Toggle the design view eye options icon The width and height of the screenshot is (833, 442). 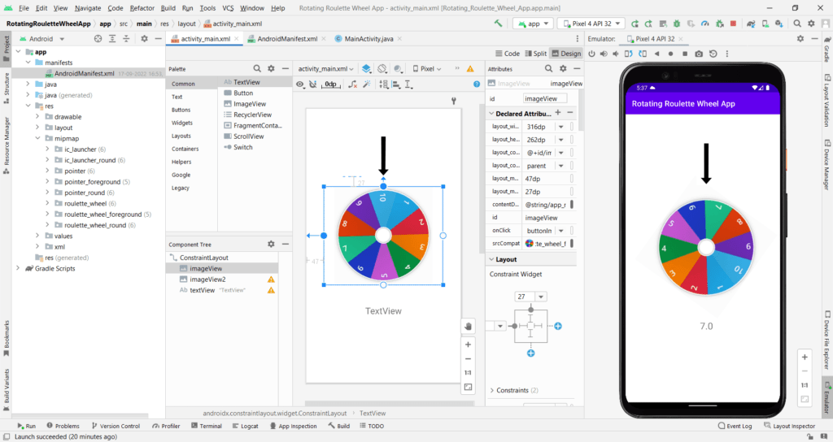(x=300, y=84)
